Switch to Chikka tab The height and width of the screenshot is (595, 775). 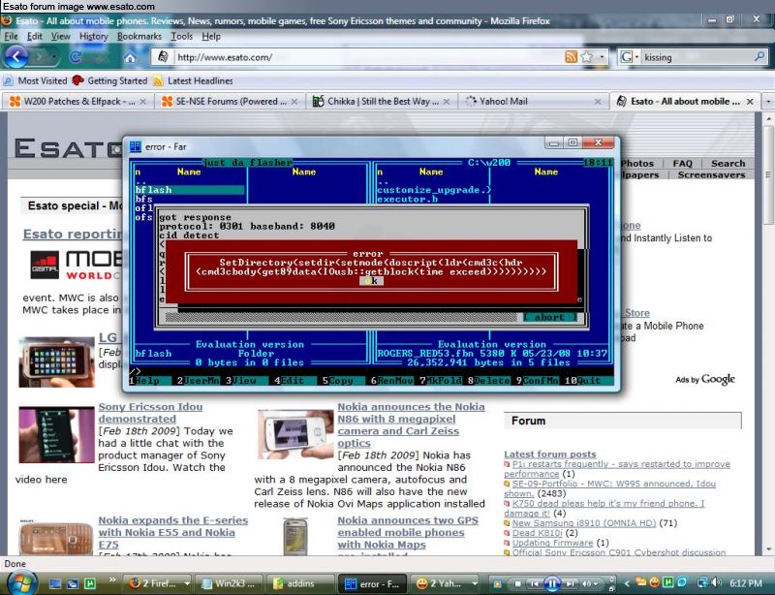[382, 102]
